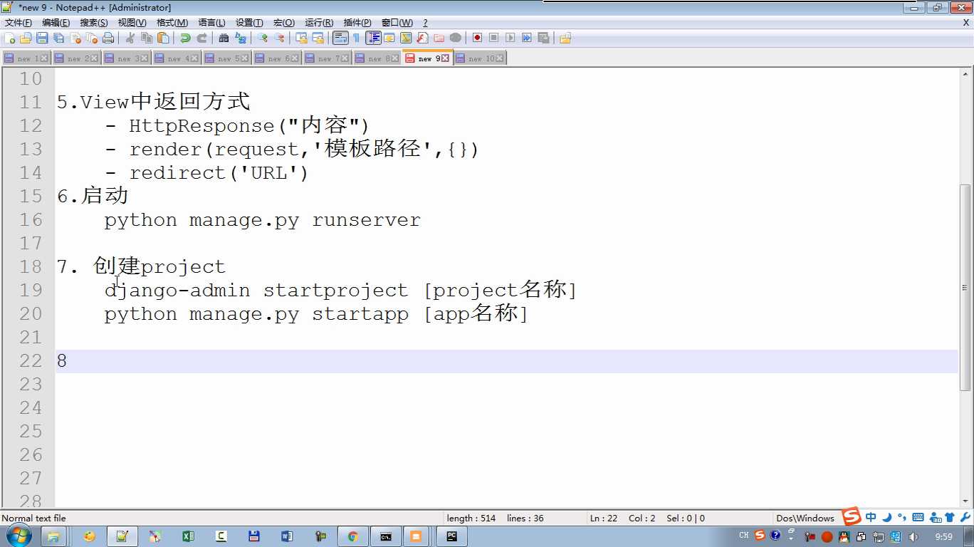
Task: Click the Zoom In toolbar icon
Action: 263,38
